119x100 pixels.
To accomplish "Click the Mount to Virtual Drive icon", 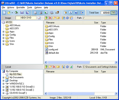I will (x=52, y=13).
